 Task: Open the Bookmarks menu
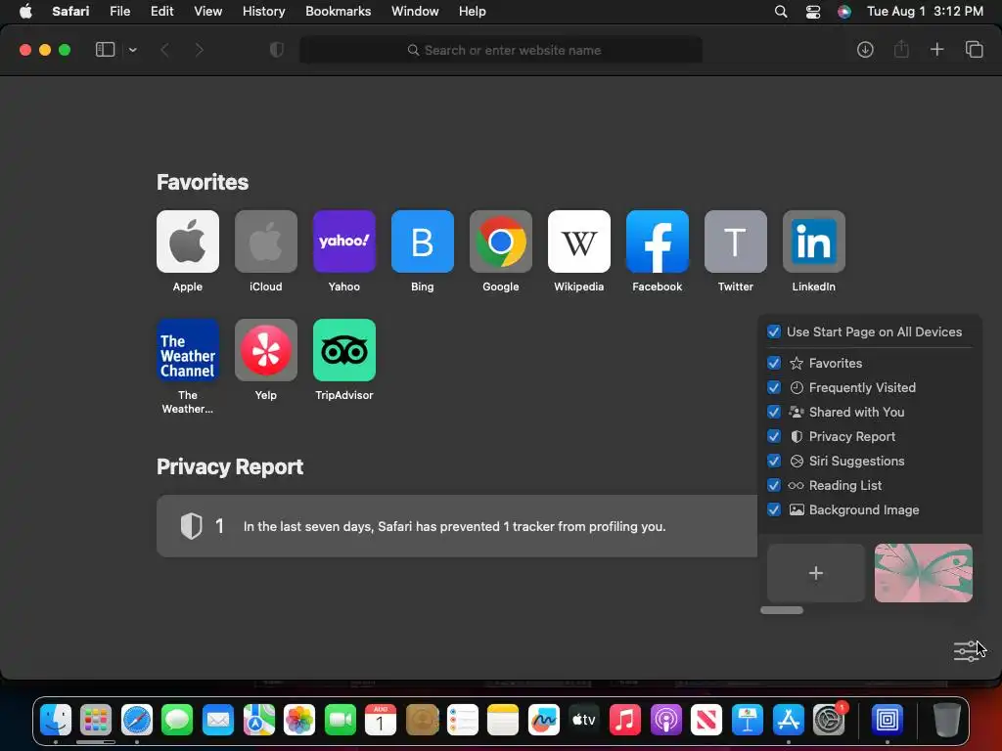338,12
